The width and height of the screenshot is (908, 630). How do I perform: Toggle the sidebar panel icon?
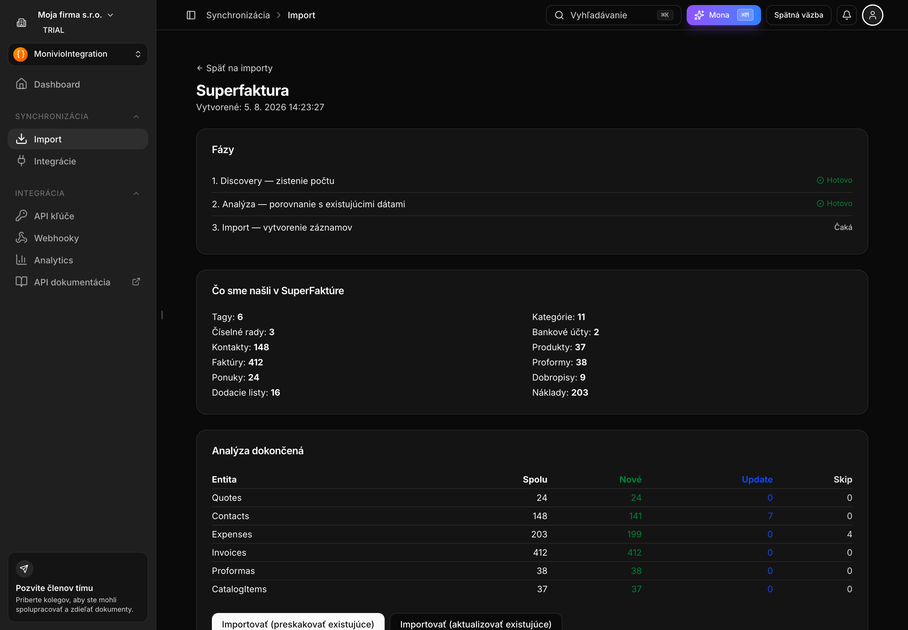(x=191, y=15)
